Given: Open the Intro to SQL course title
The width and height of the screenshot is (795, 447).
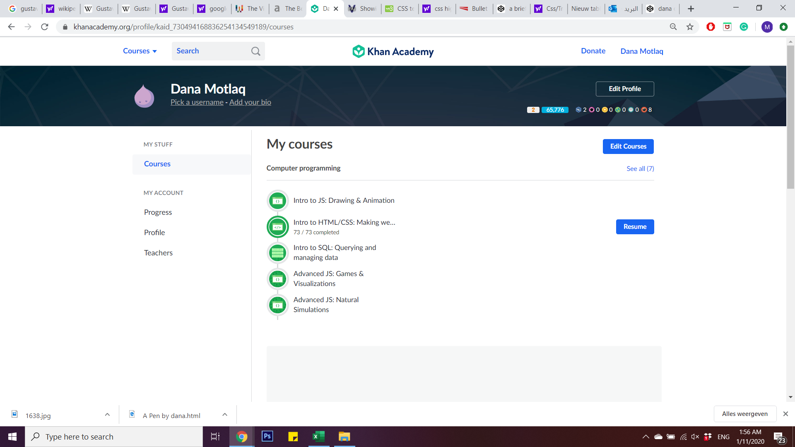Looking at the screenshot, I should click(335, 252).
